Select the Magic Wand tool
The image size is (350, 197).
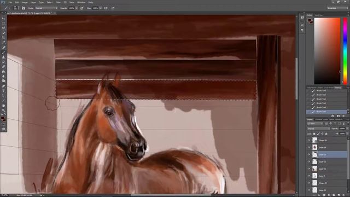3,33
